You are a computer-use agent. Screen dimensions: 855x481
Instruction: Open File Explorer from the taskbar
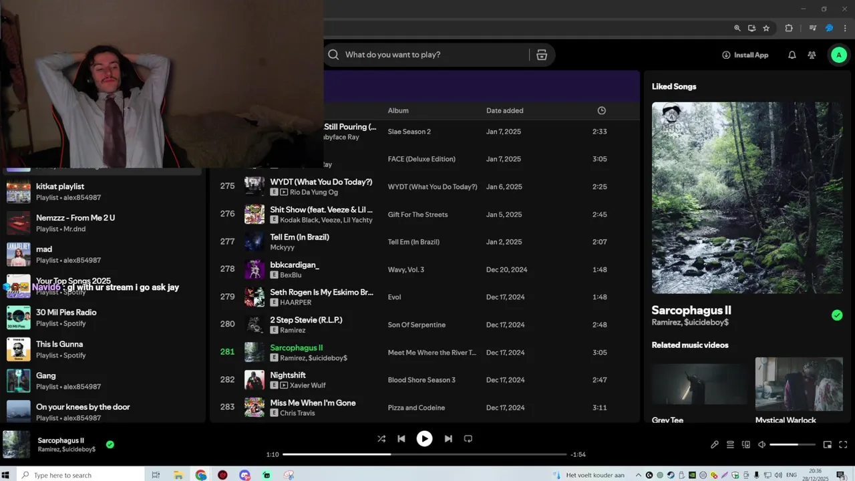click(x=178, y=475)
